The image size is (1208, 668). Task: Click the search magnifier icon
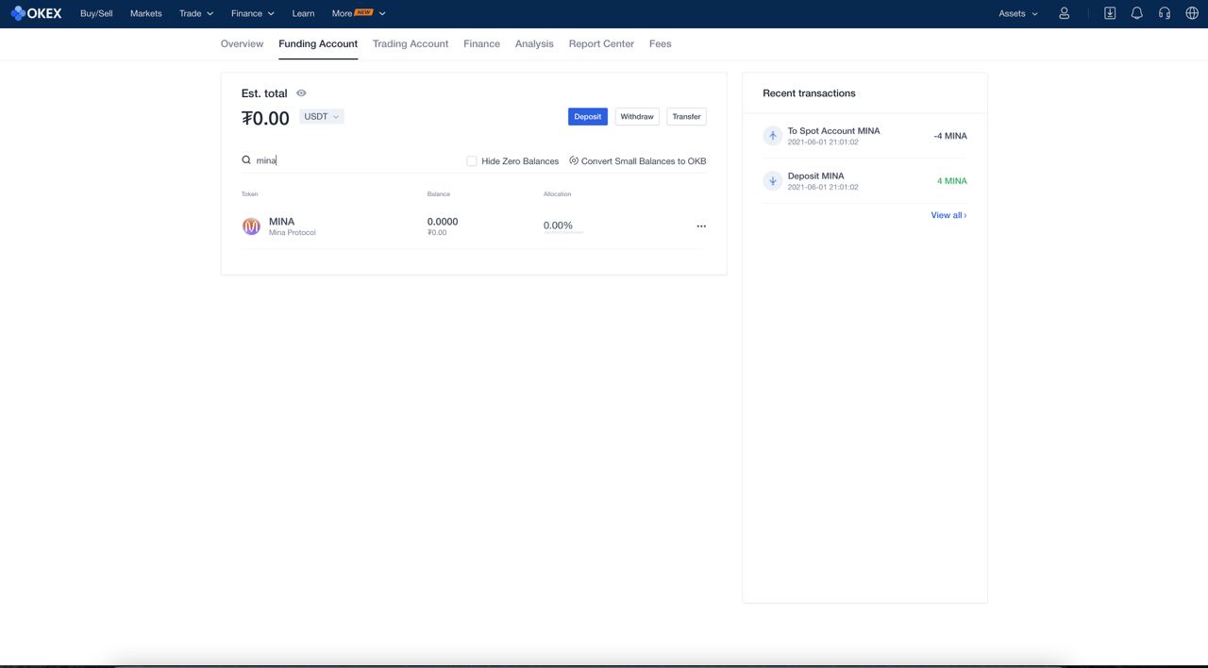pyautogui.click(x=246, y=160)
